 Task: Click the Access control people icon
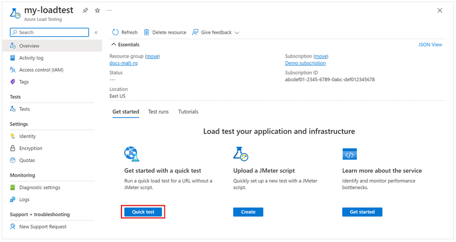click(13, 70)
